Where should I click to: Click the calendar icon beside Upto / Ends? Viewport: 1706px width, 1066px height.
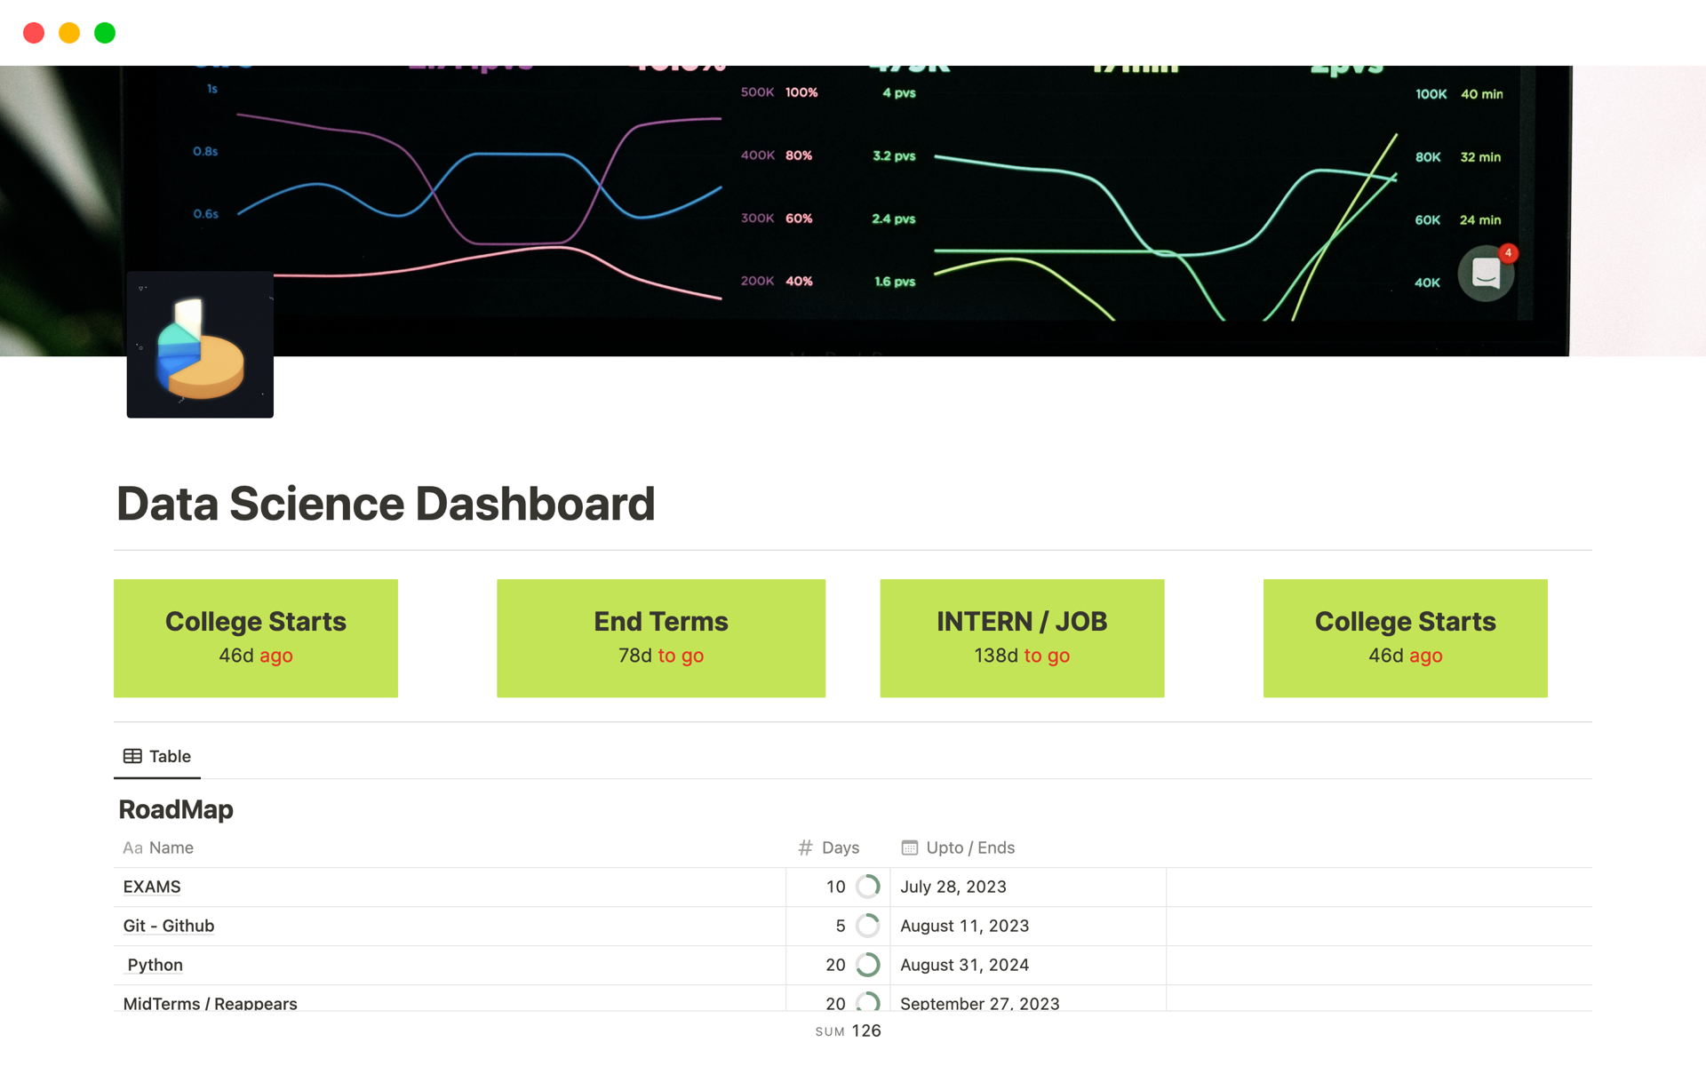(909, 847)
